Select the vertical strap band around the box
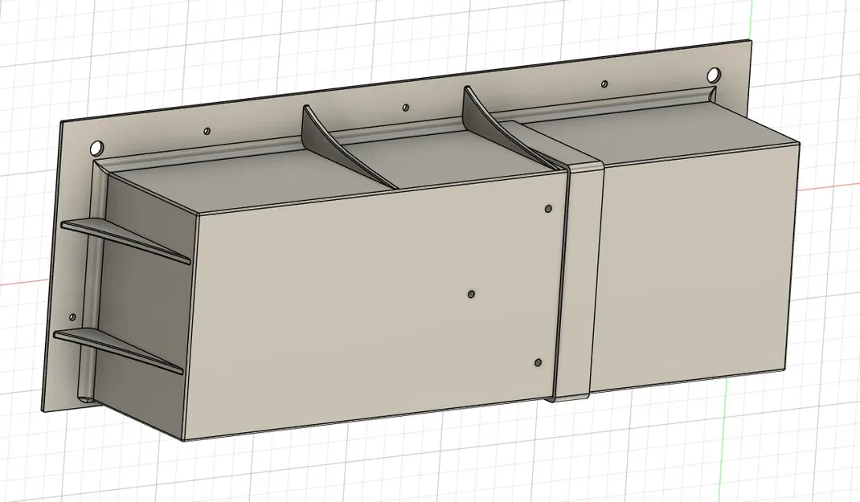860x502 pixels. 575,281
